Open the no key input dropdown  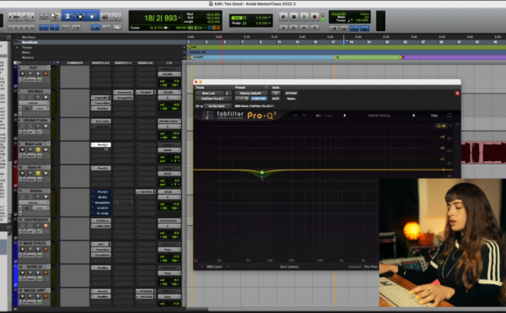pos(218,106)
